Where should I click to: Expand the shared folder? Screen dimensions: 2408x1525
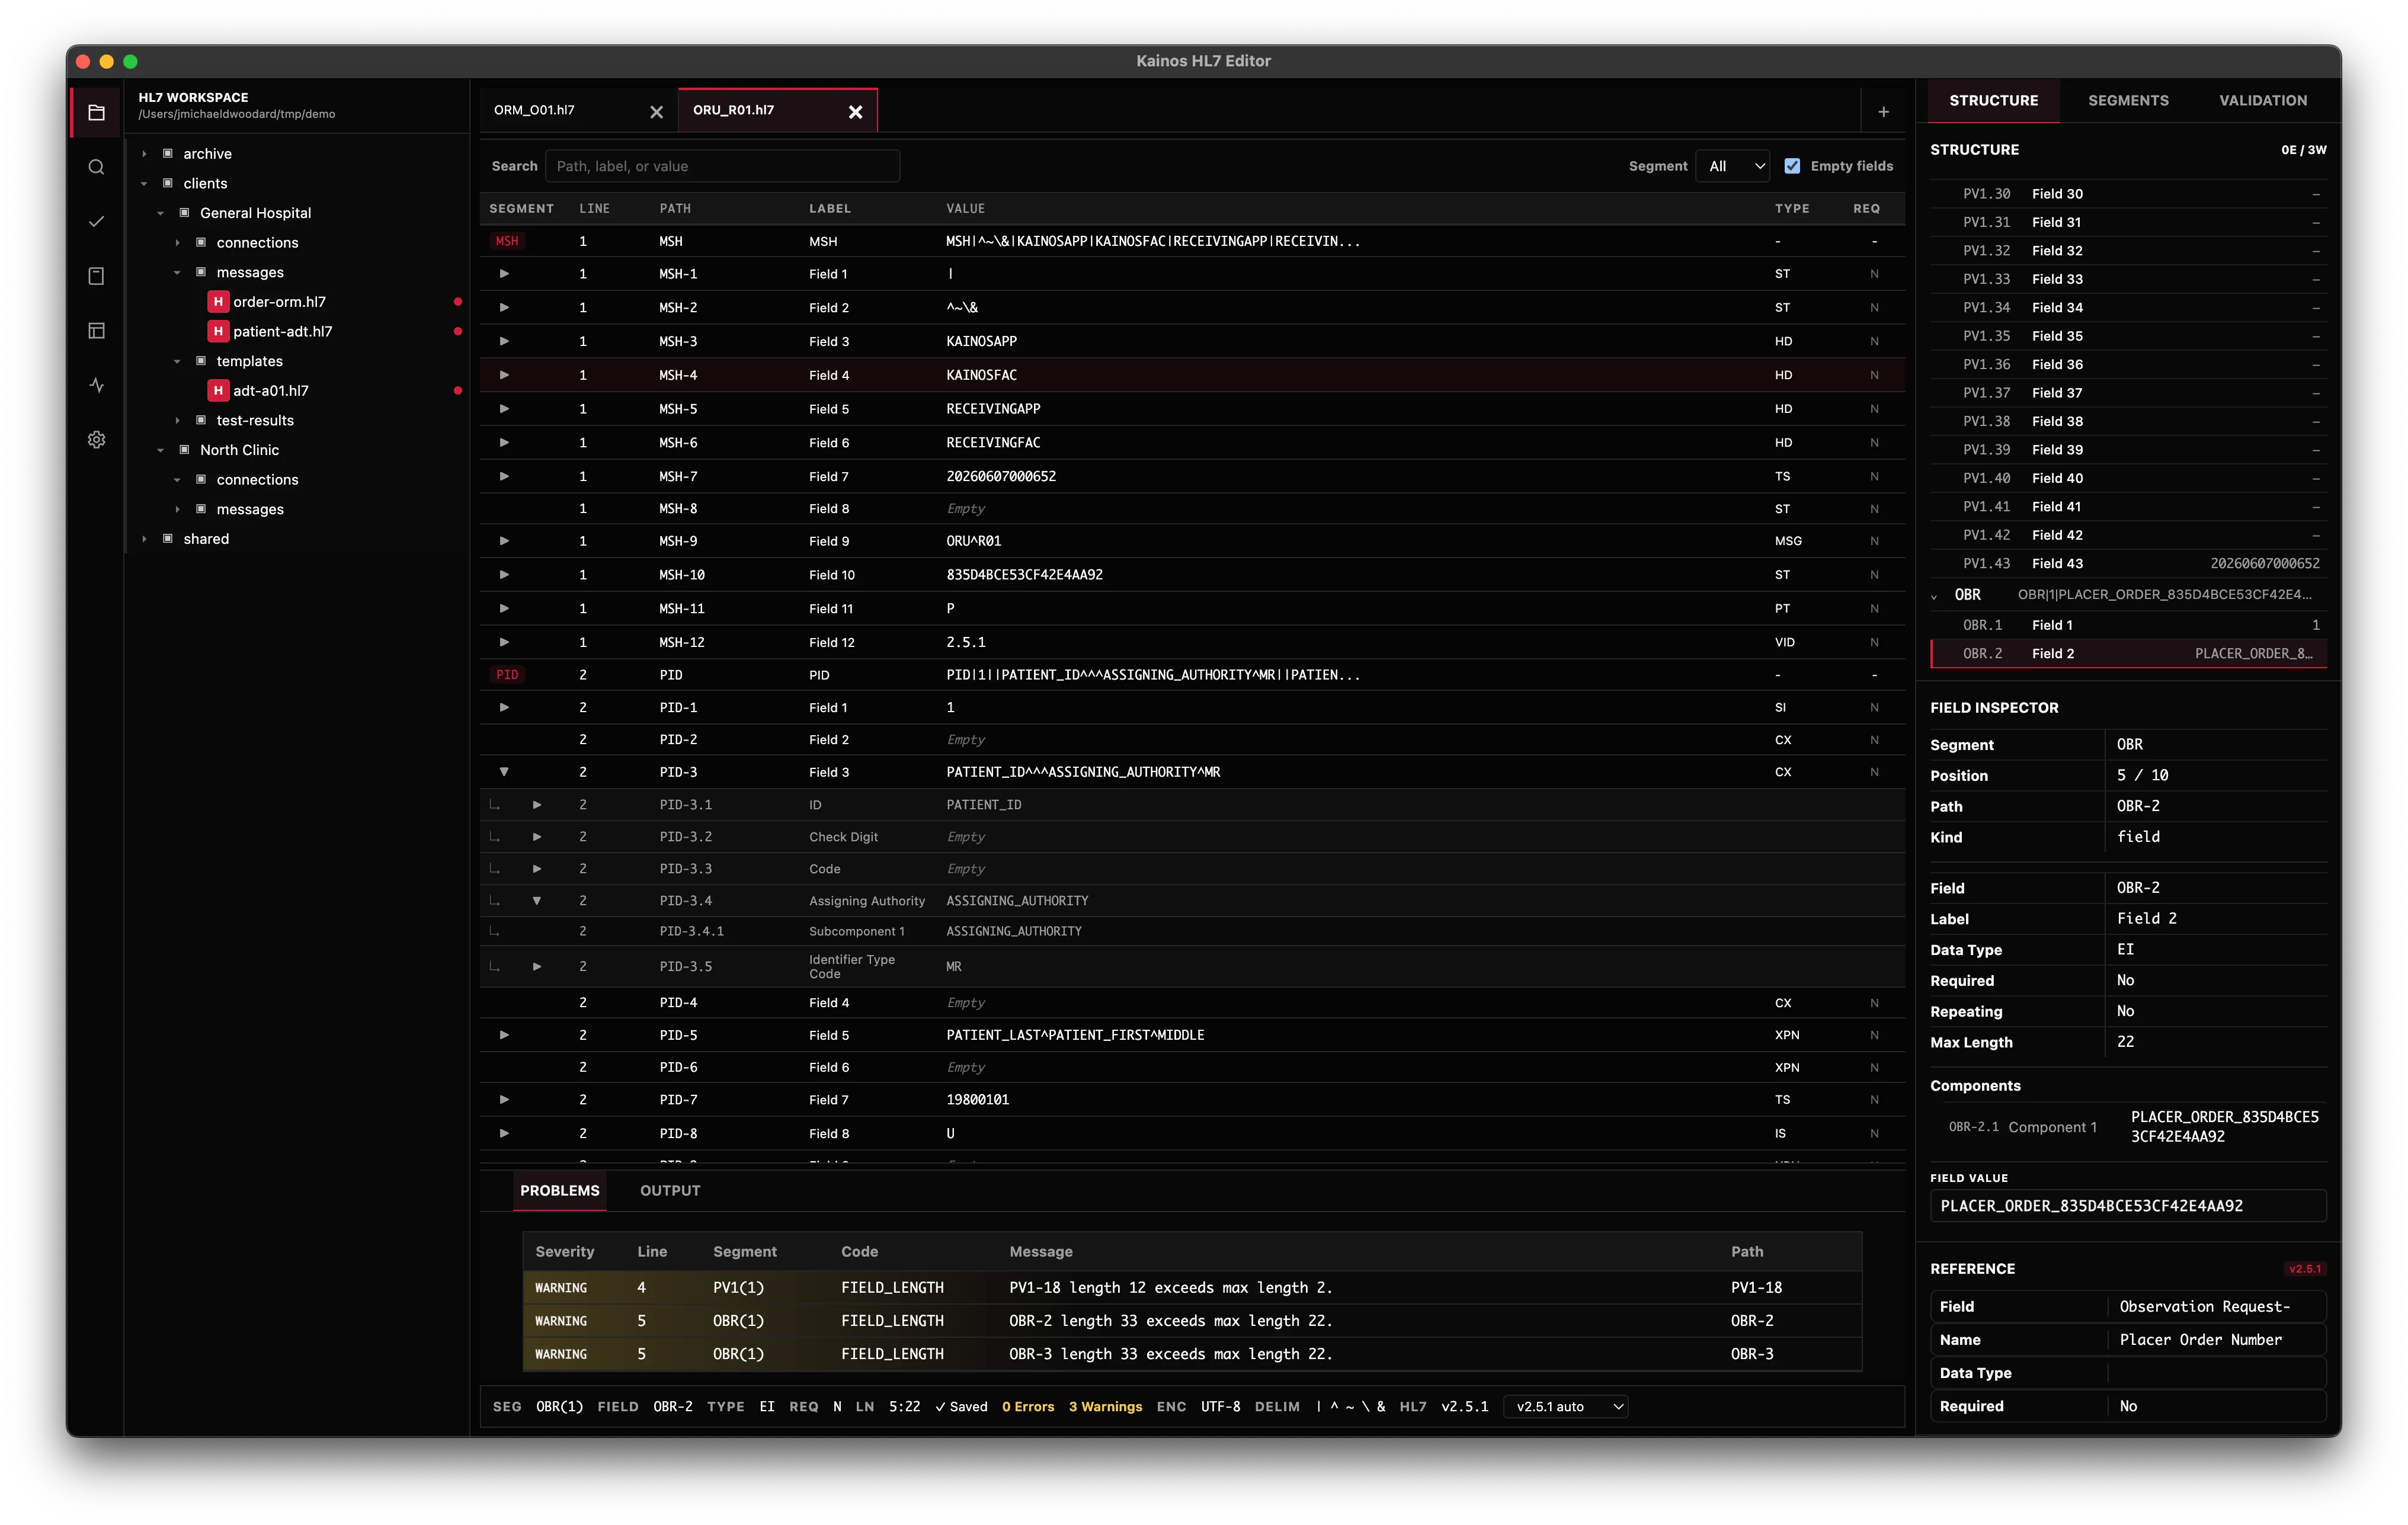tap(144, 539)
